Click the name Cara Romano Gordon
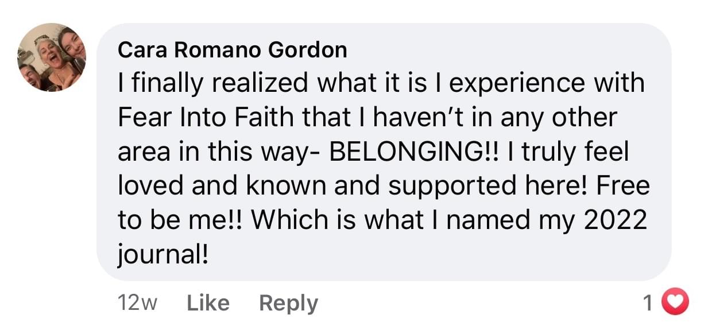The height and width of the screenshot is (330, 708). 232,51
